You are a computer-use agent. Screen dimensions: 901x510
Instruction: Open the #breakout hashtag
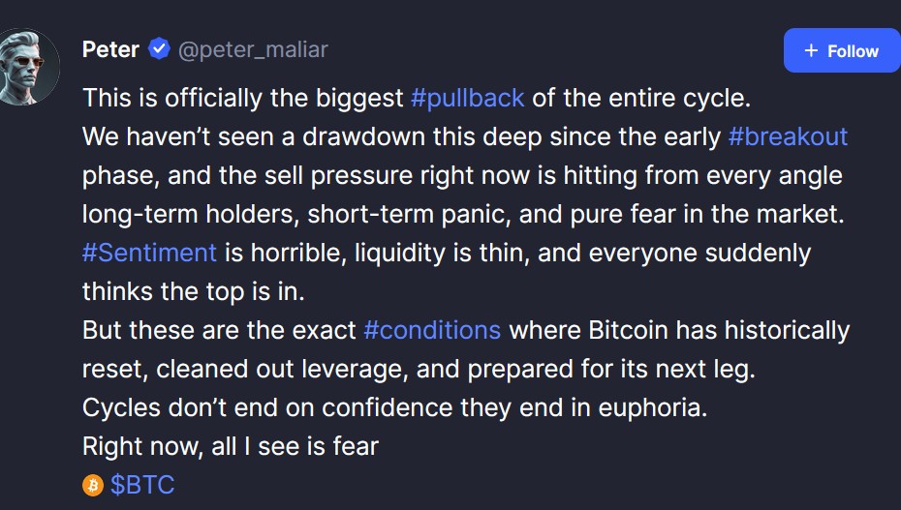pos(788,136)
